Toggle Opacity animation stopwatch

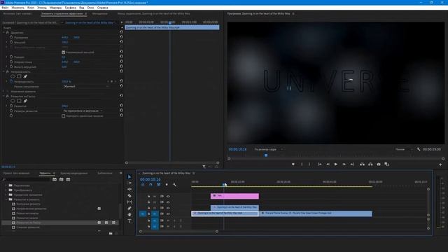[x=11, y=81]
